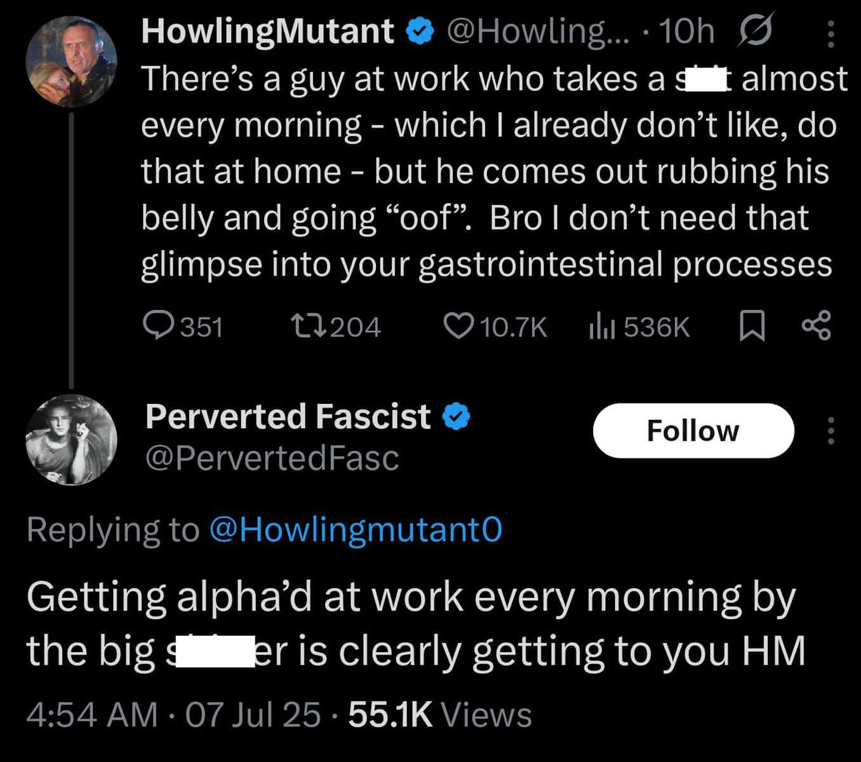
Task: Bookmark the HowlingMutant tweet
Action: coord(753,326)
